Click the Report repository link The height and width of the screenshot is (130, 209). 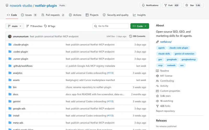pyautogui.click(x=165, y=111)
